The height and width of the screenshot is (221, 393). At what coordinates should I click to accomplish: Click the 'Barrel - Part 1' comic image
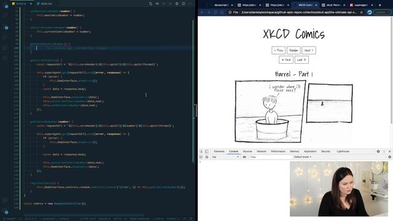[294, 111]
